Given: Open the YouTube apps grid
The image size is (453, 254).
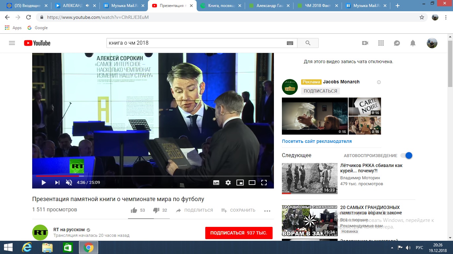Looking at the screenshot, I should point(381,43).
